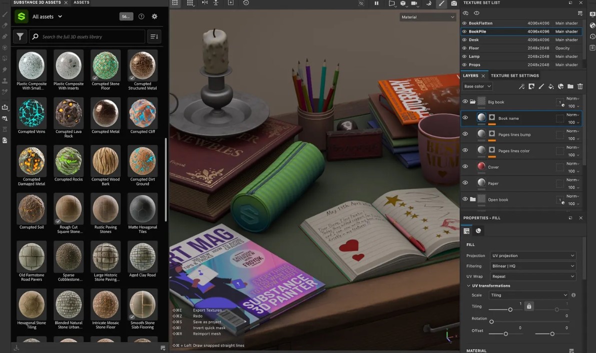Viewport: 596px width, 353px height.
Task: Add an effect with the magic wand icon
Action: point(521,86)
